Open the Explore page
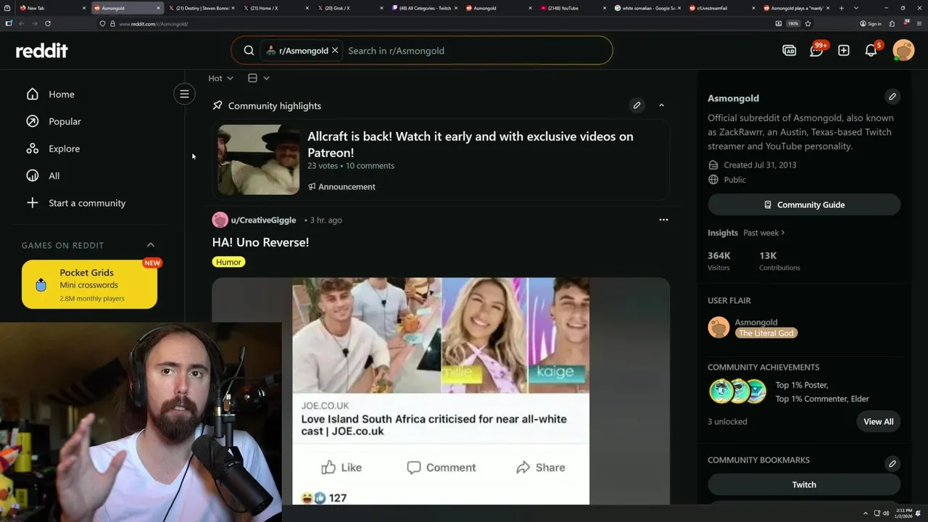The width and height of the screenshot is (928, 522). pos(64,149)
